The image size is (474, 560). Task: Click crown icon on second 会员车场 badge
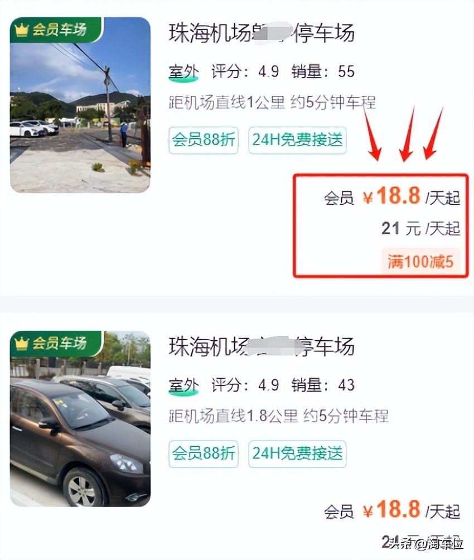21,344
